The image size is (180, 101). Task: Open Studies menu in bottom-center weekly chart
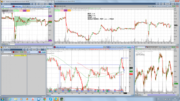[x=124, y=47]
